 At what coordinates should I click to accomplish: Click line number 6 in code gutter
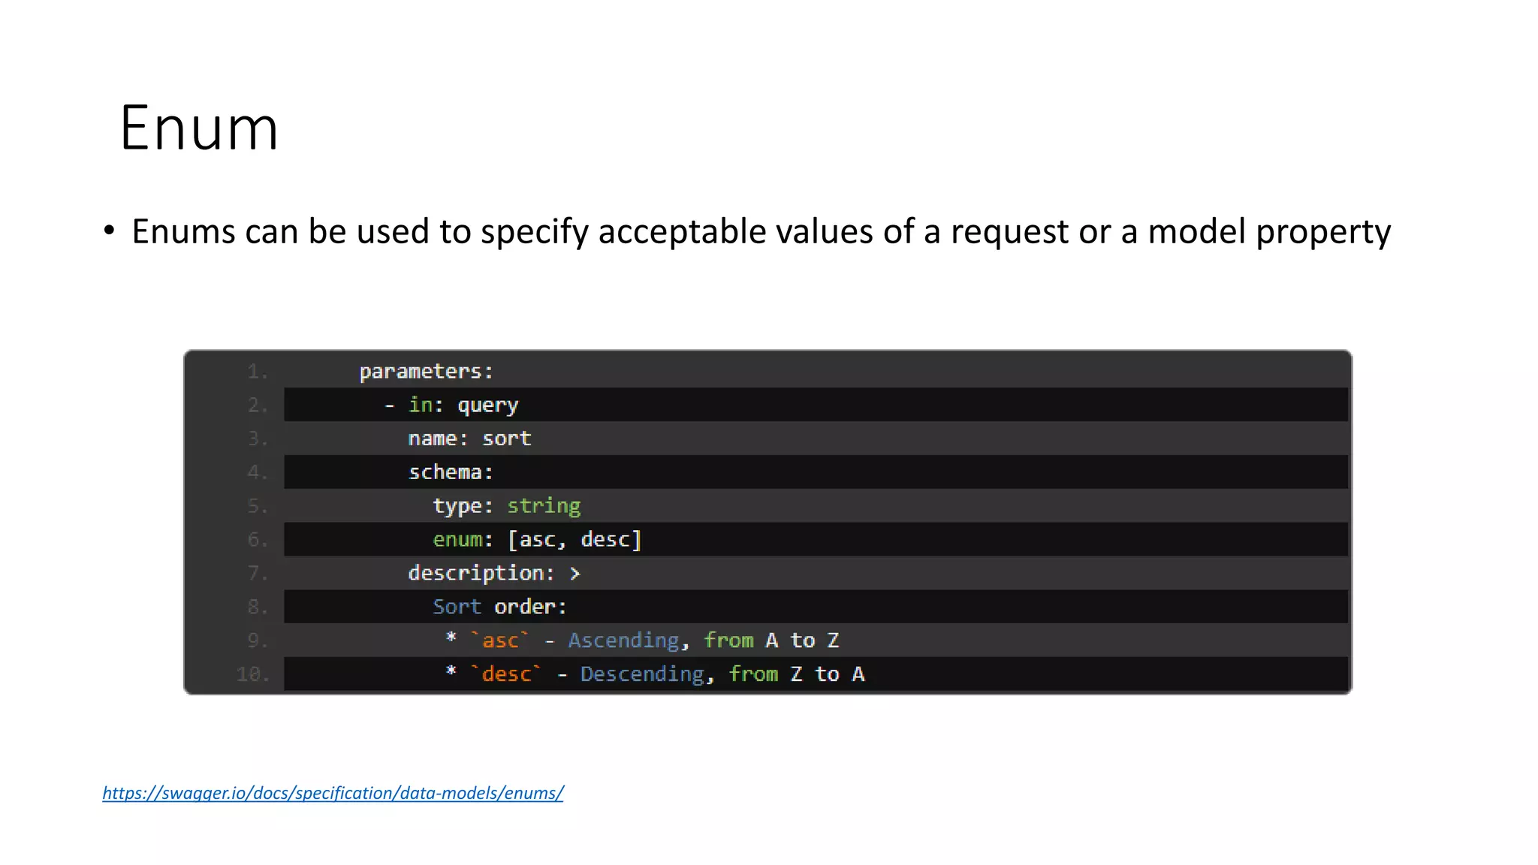click(x=258, y=540)
